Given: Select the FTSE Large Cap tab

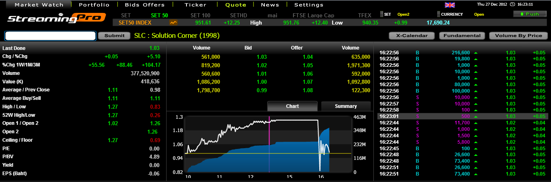Looking at the screenshot, I should point(313,15).
